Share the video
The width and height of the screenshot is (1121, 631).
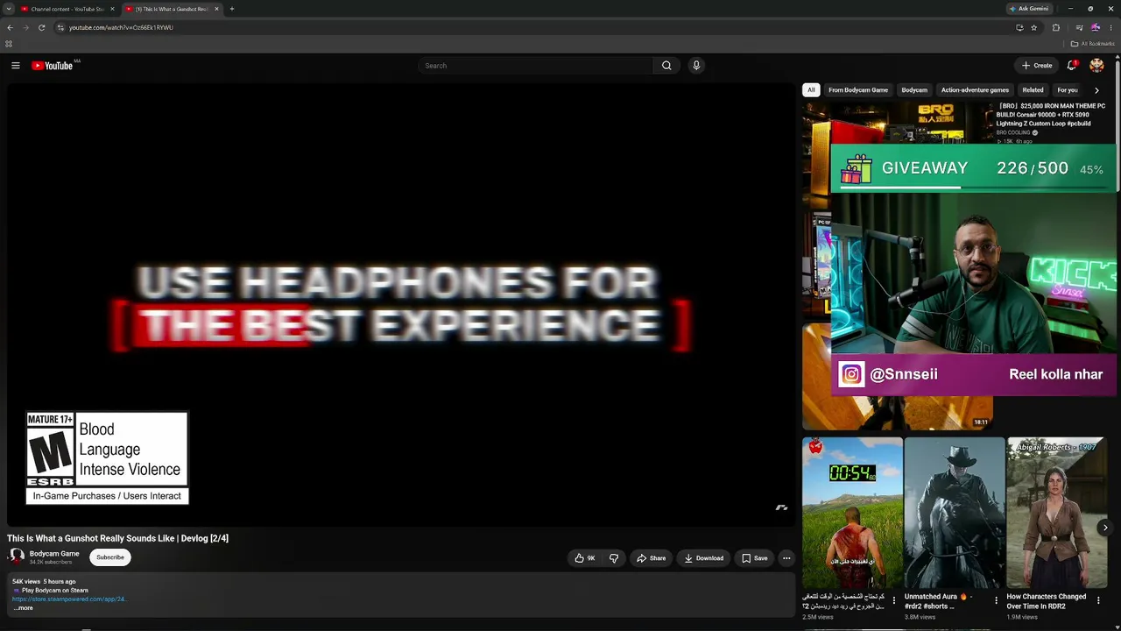coord(651,558)
